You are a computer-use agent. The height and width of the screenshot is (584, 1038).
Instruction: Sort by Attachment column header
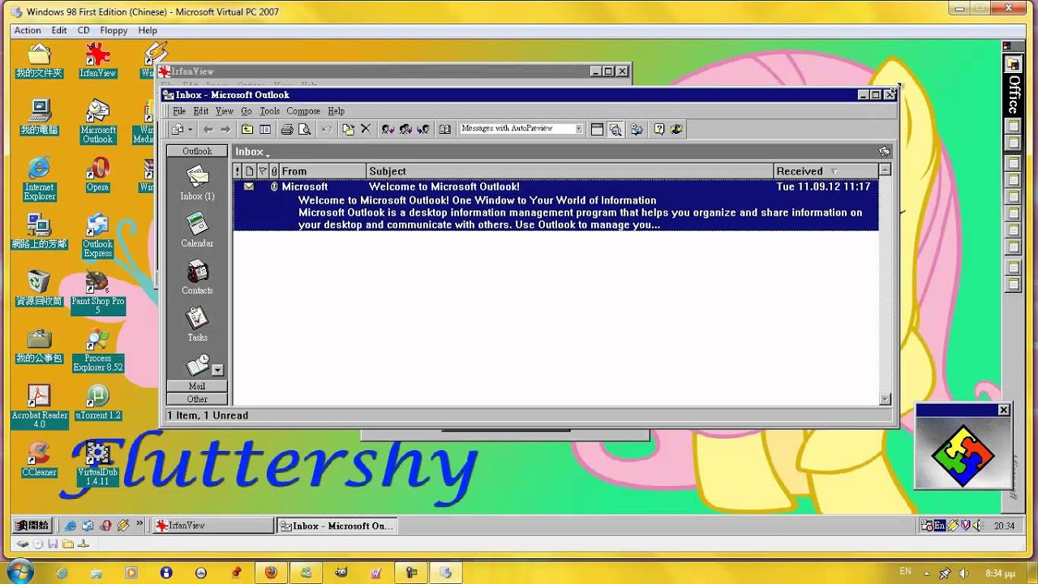pos(274,171)
